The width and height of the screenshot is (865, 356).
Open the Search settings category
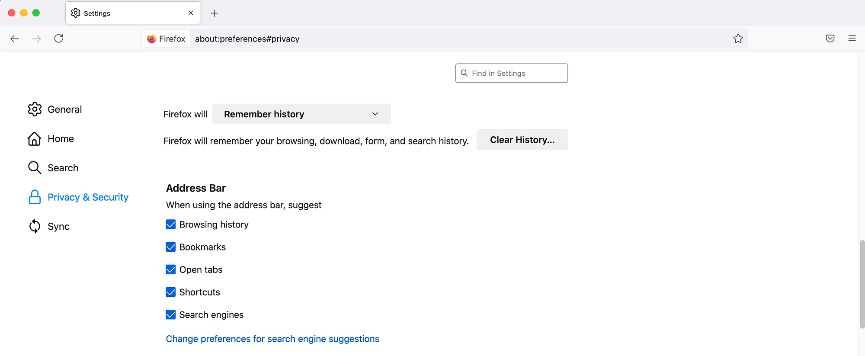[x=53, y=167]
